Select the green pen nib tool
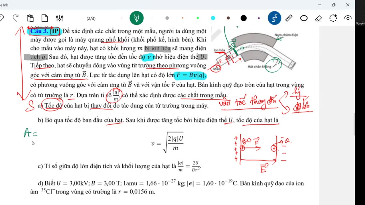 136,18
